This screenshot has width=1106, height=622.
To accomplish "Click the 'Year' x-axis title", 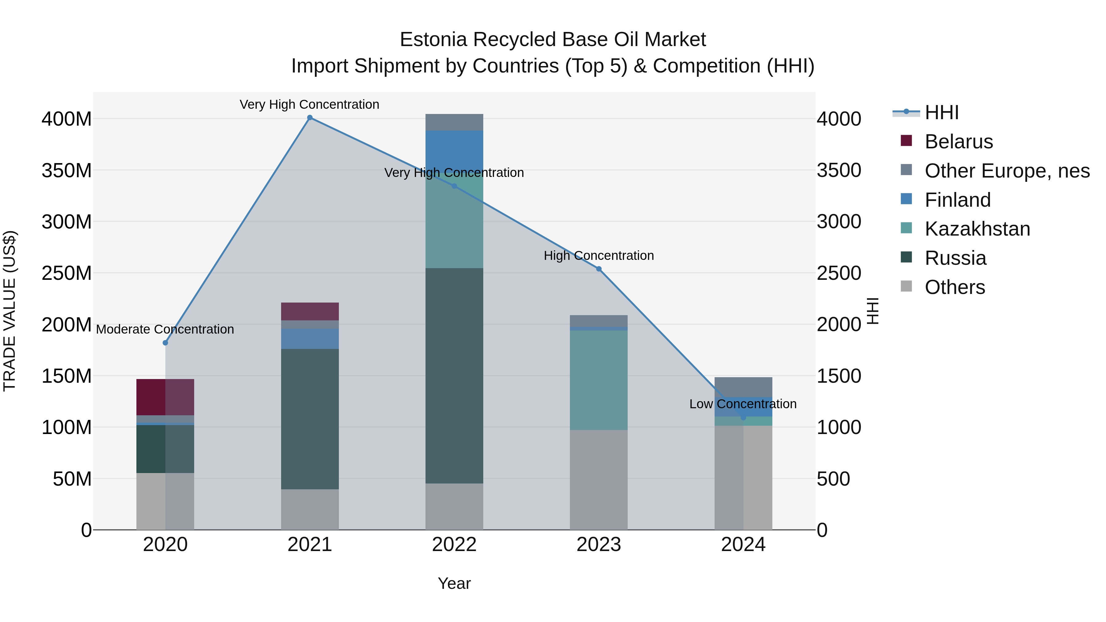I will click(x=454, y=583).
